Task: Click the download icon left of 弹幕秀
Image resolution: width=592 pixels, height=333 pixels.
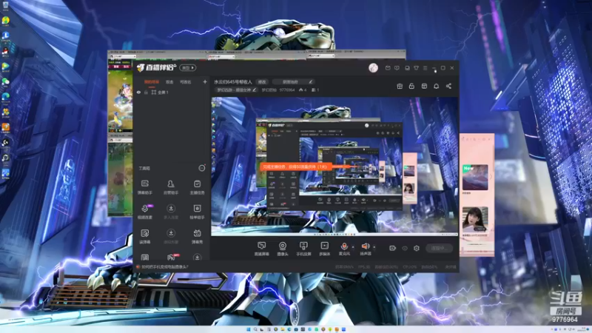Action: click(x=171, y=233)
